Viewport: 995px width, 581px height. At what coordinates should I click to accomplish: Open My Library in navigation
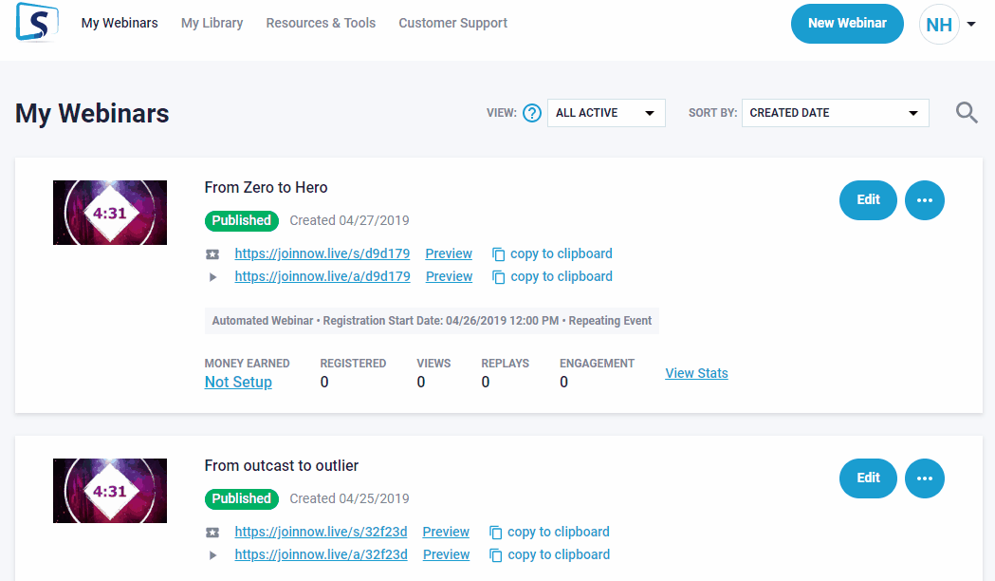[212, 23]
